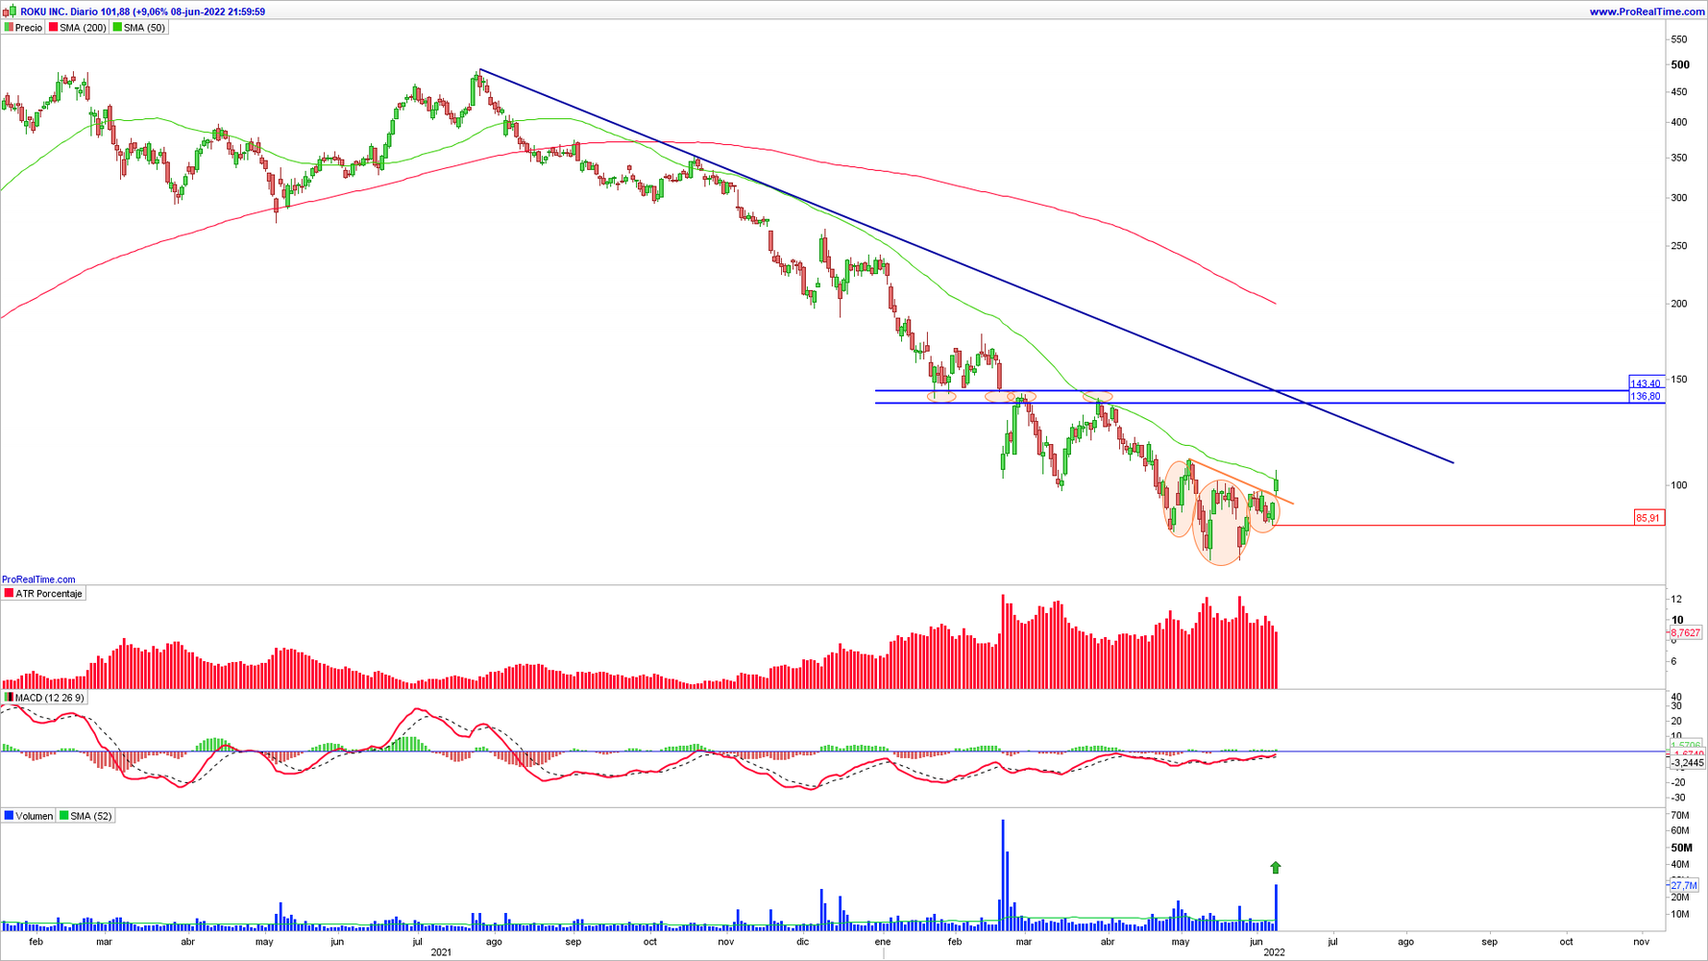The width and height of the screenshot is (1708, 961).
Task: Click the 12 label on the ATR axis
Action: pos(1676,600)
